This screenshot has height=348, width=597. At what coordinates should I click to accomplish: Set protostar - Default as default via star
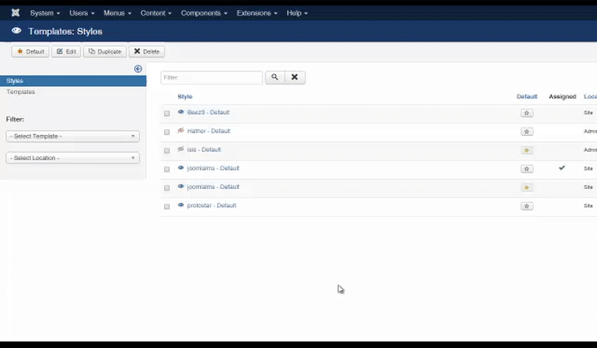[527, 206]
